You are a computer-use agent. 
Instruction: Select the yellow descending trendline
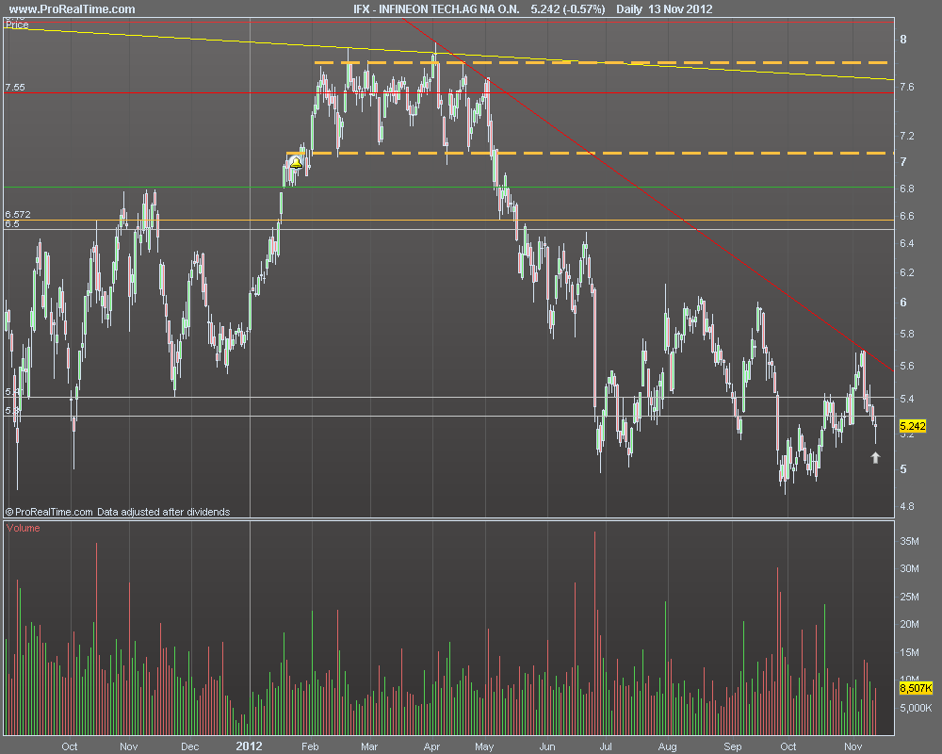pos(448,53)
